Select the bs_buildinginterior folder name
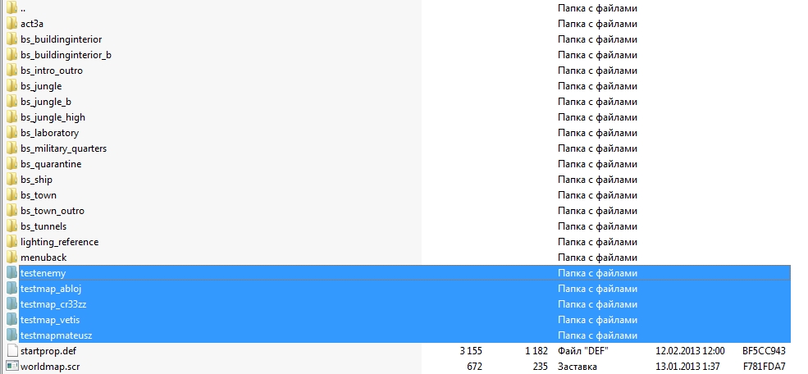808x374 pixels. click(x=62, y=39)
